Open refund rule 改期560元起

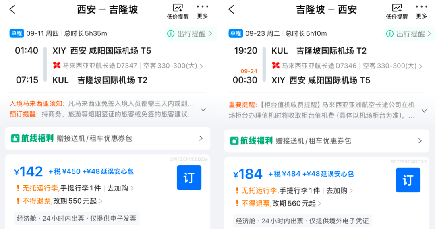[x=297, y=204]
